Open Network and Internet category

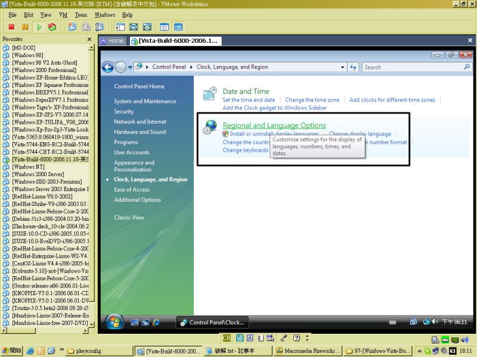(x=140, y=122)
